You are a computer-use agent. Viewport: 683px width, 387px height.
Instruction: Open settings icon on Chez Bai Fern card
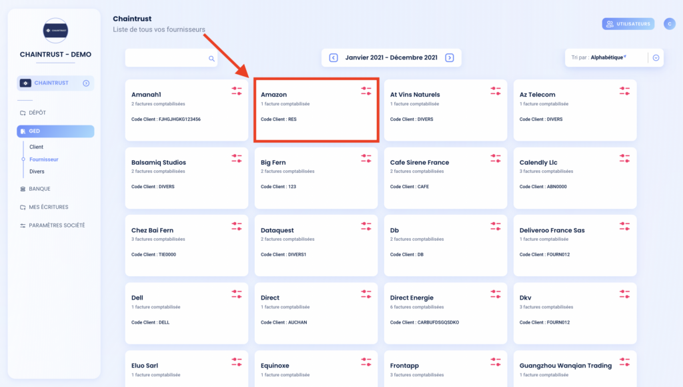coord(237,227)
